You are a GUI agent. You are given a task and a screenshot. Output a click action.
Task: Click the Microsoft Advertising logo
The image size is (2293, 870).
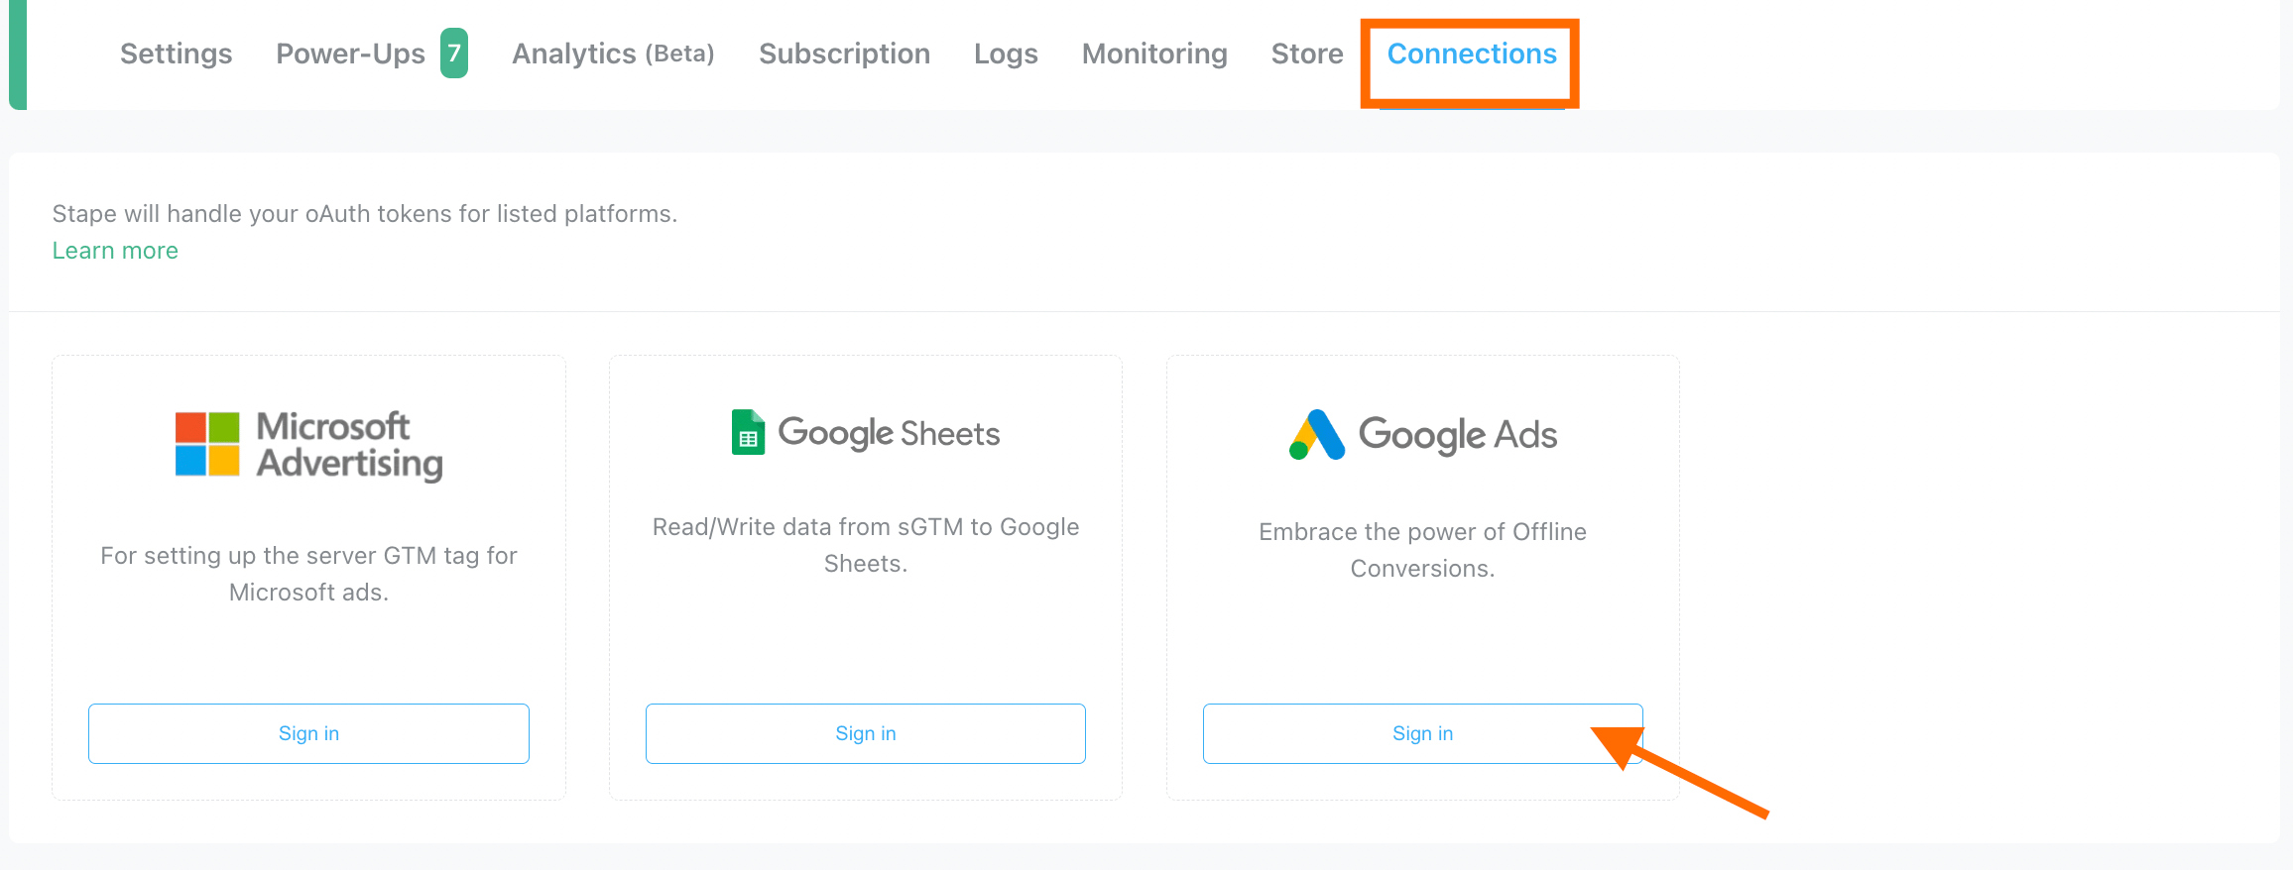pos(308,445)
